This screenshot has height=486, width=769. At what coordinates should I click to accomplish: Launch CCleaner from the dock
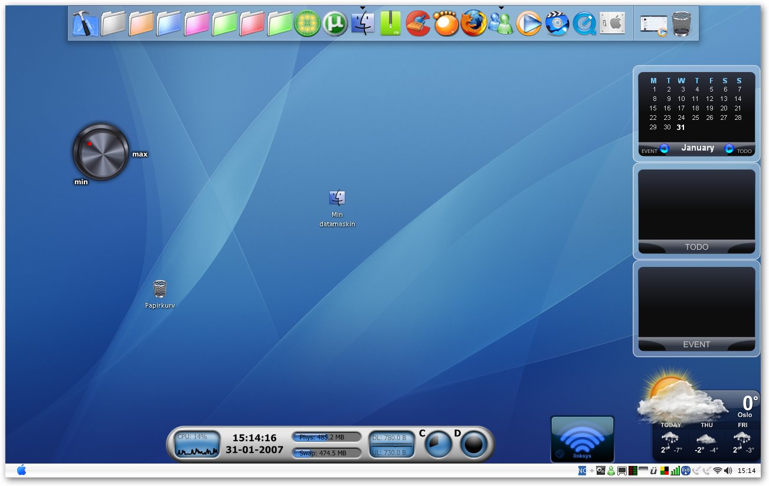tap(418, 24)
